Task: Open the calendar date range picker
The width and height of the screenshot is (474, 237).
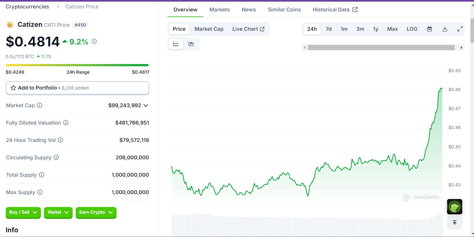Action: pos(429,29)
